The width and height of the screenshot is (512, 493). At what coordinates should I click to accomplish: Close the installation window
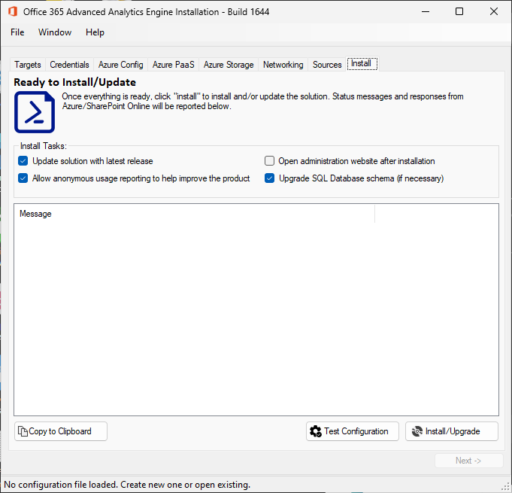(494, 11)
